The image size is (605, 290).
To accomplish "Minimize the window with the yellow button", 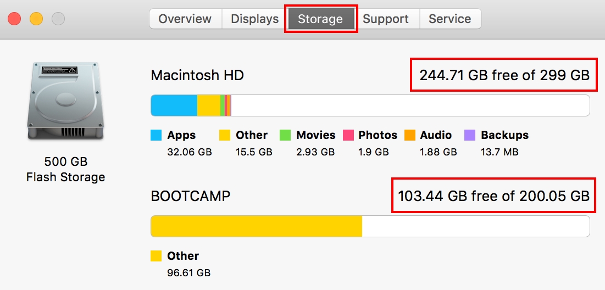I will pos(36,19).
